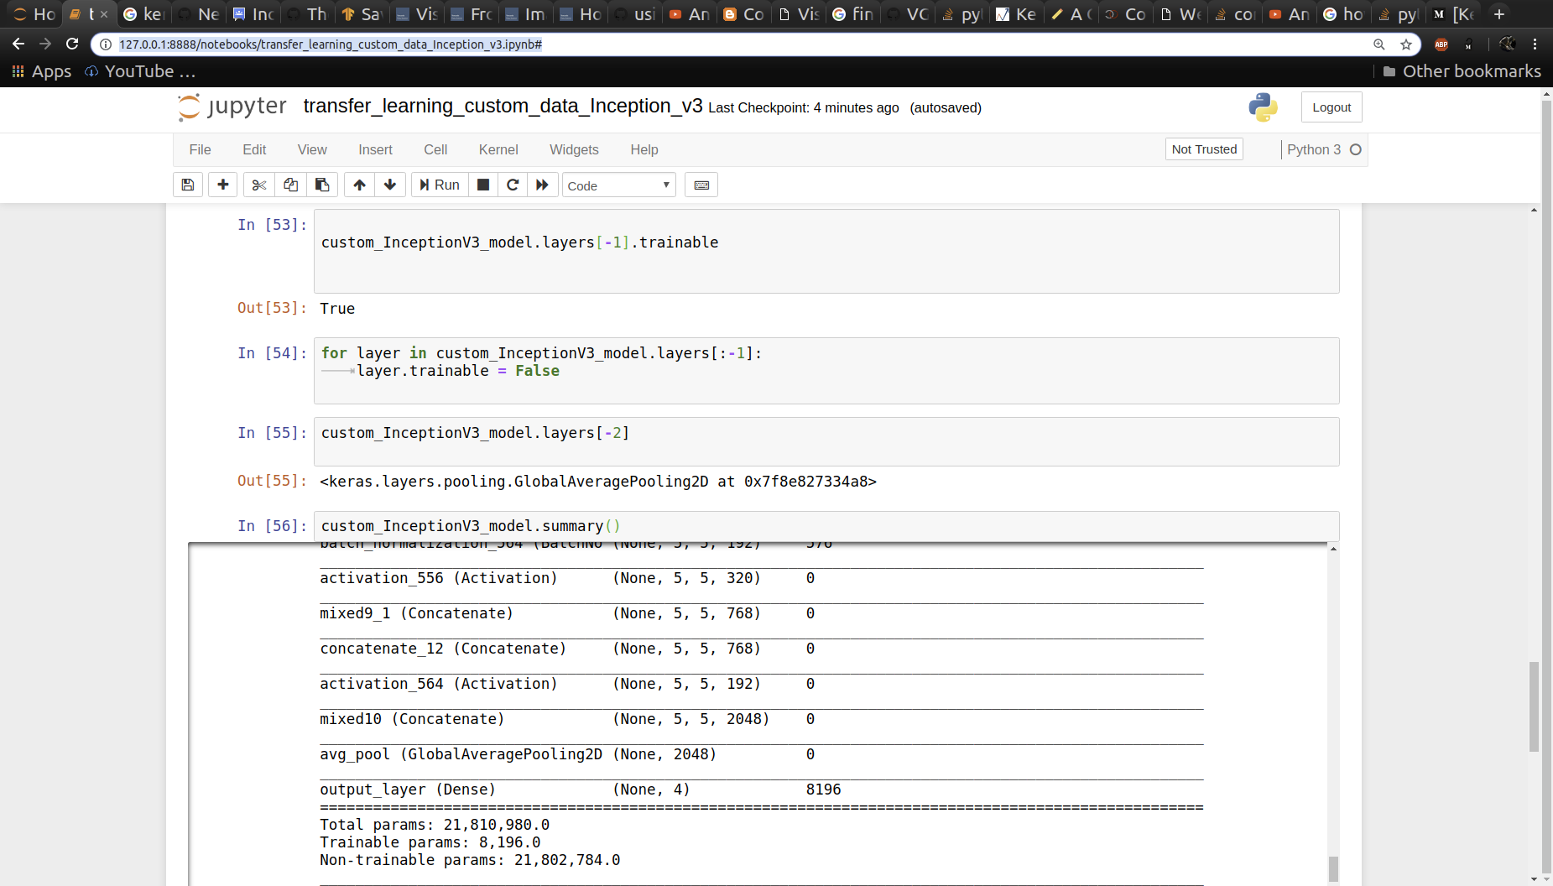
Task: Toggle the ABP adblocker extension
Action: pos(1441,44)
